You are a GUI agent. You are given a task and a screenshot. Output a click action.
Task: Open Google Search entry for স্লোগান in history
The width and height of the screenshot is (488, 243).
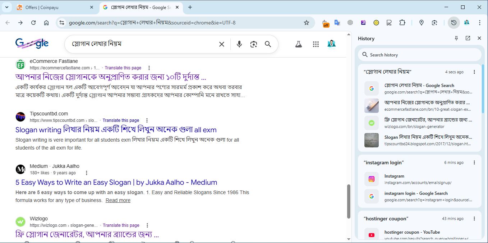pos(419,89)
